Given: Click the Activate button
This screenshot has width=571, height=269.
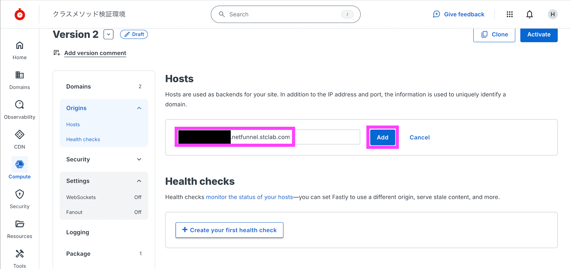Looking at the screenshot, I should pyautogui.click(x=538, y=35).
